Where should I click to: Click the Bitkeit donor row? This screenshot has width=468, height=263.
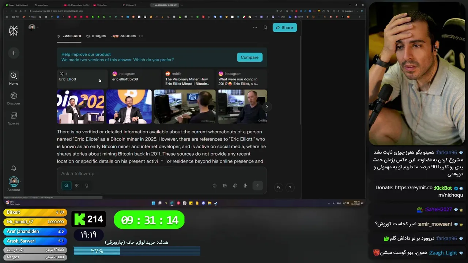[35, 212]
